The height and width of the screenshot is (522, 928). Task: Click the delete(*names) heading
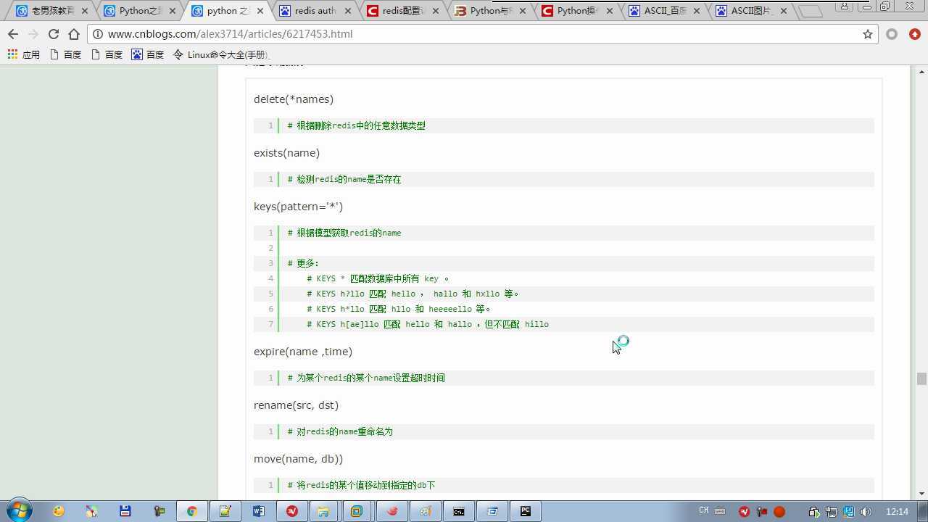coord(294,99)
